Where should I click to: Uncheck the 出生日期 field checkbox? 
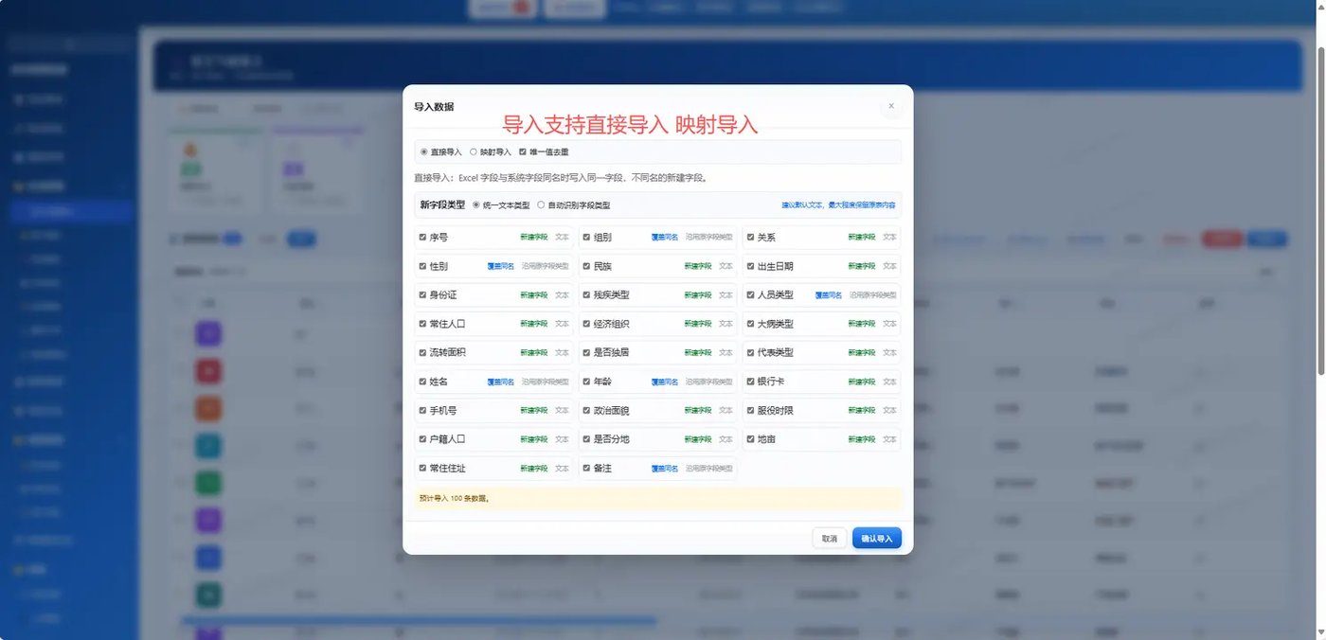tap(750, 266)
